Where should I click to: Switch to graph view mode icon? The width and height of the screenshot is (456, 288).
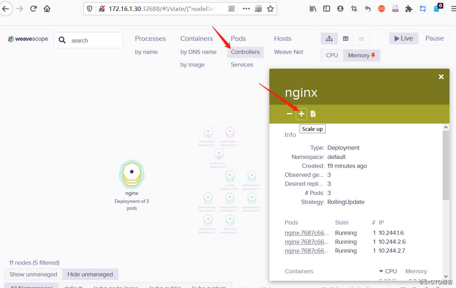click(329, 39)
